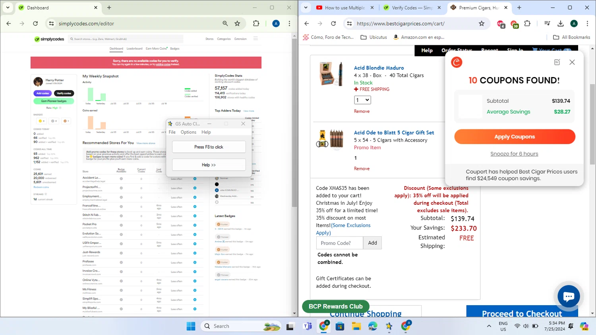The height and width of the screenshot is (335, 596).
Task: Open Chrome three-dot menu in the bestcigarprices window
Action: point(587,23)
